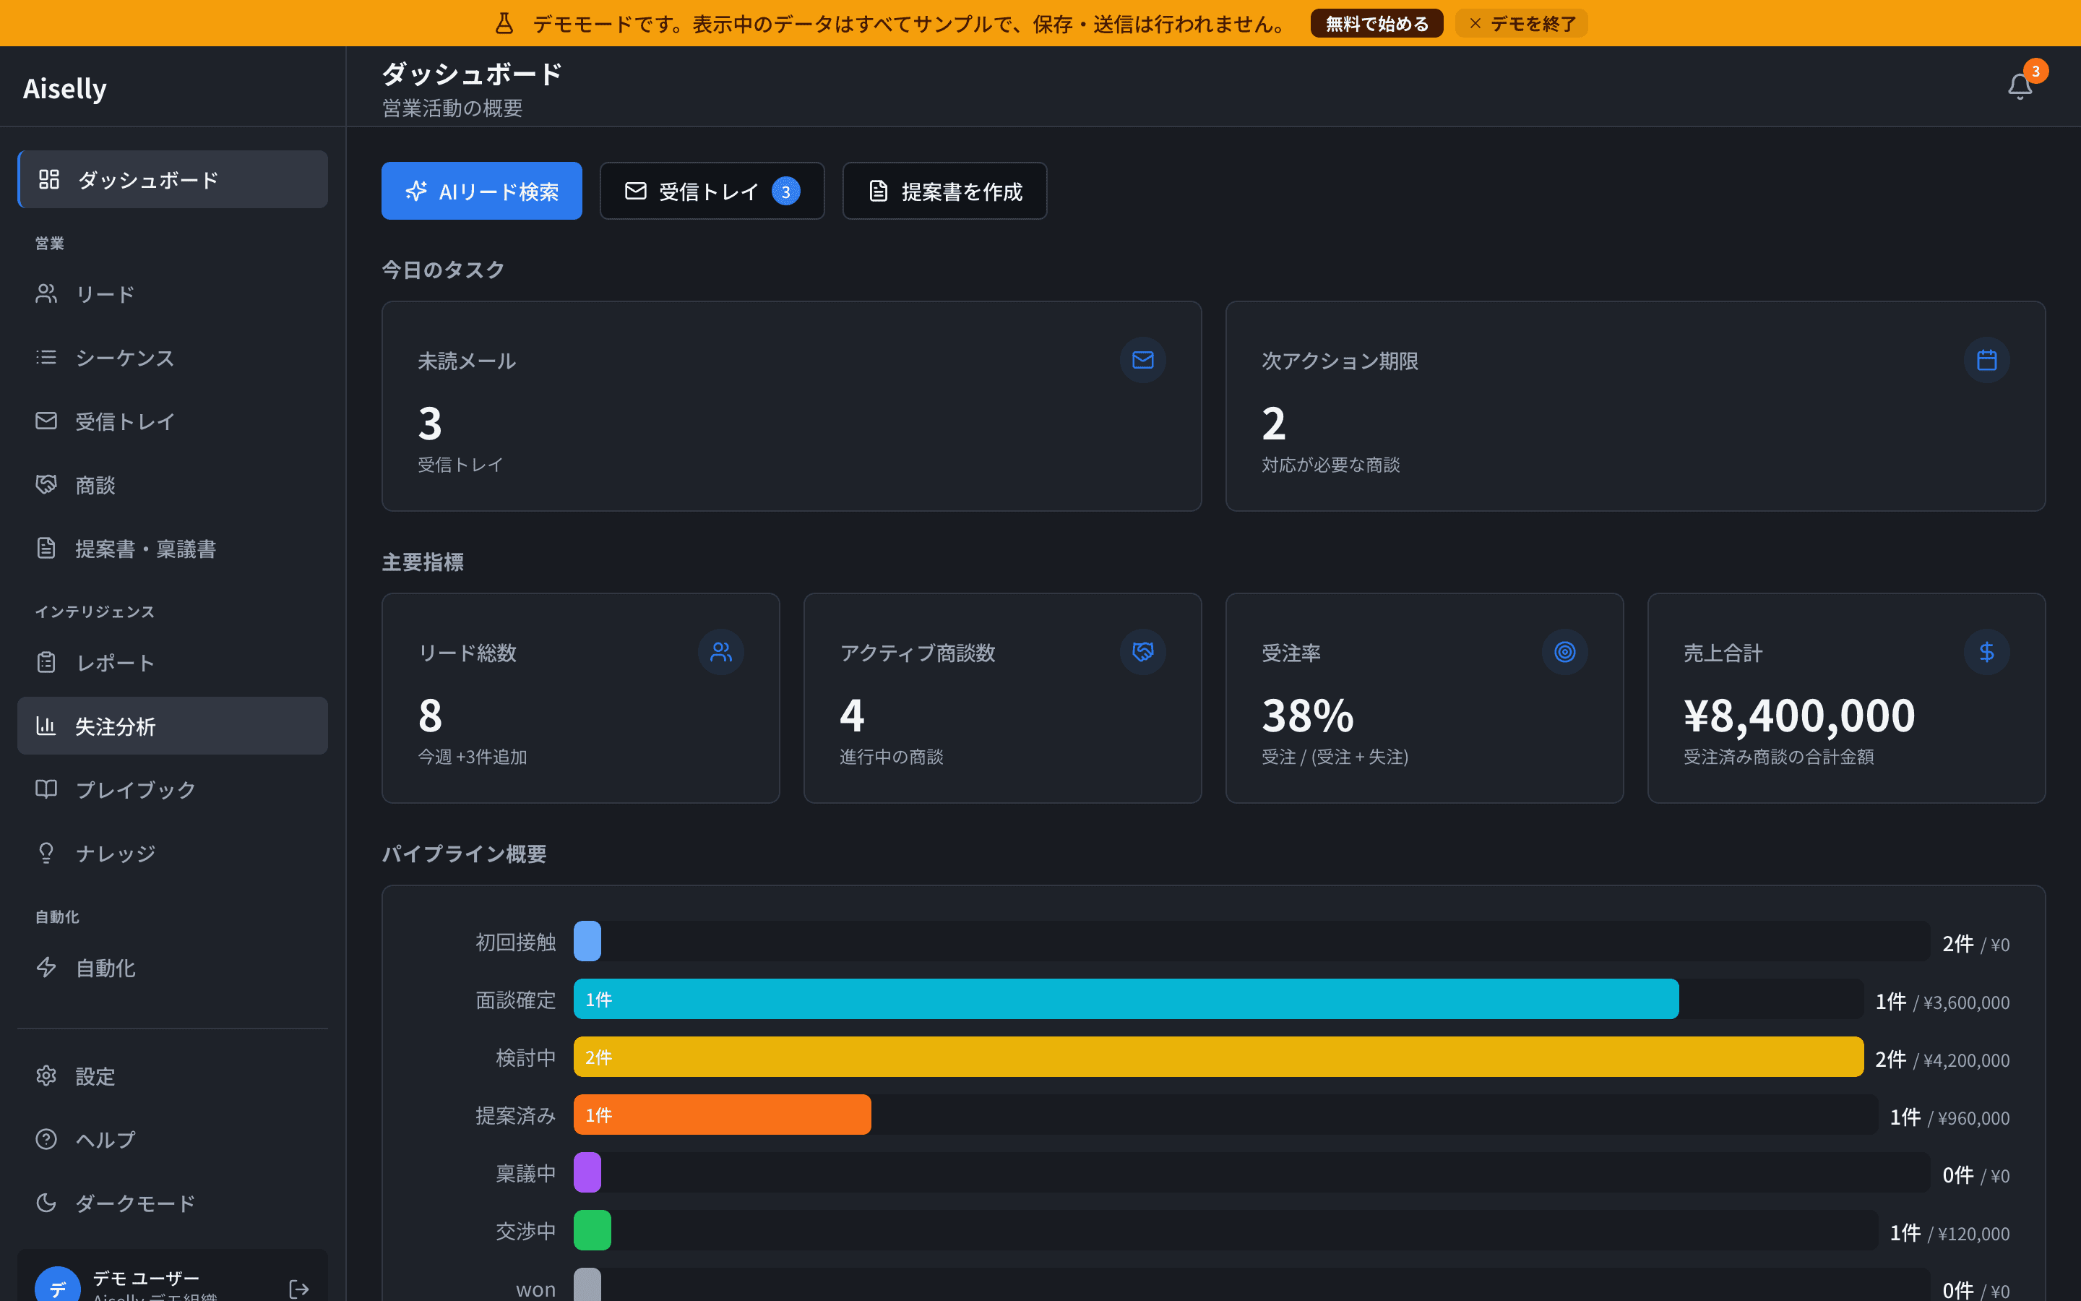Screen dimensions: 2081x1301
Task: Open 自動化 menu item in the sidebar
Action: tap(173, 968)
